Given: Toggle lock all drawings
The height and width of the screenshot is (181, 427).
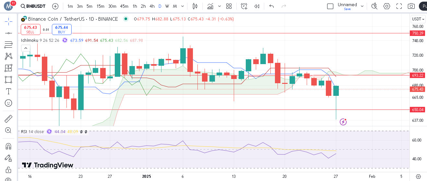Looking at the screenshot, I should click(x=9, y=170).
